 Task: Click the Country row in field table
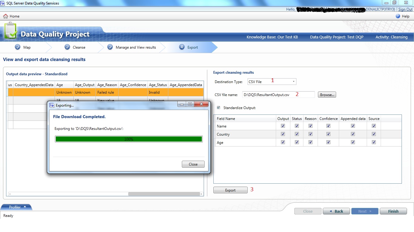point(308,134)
